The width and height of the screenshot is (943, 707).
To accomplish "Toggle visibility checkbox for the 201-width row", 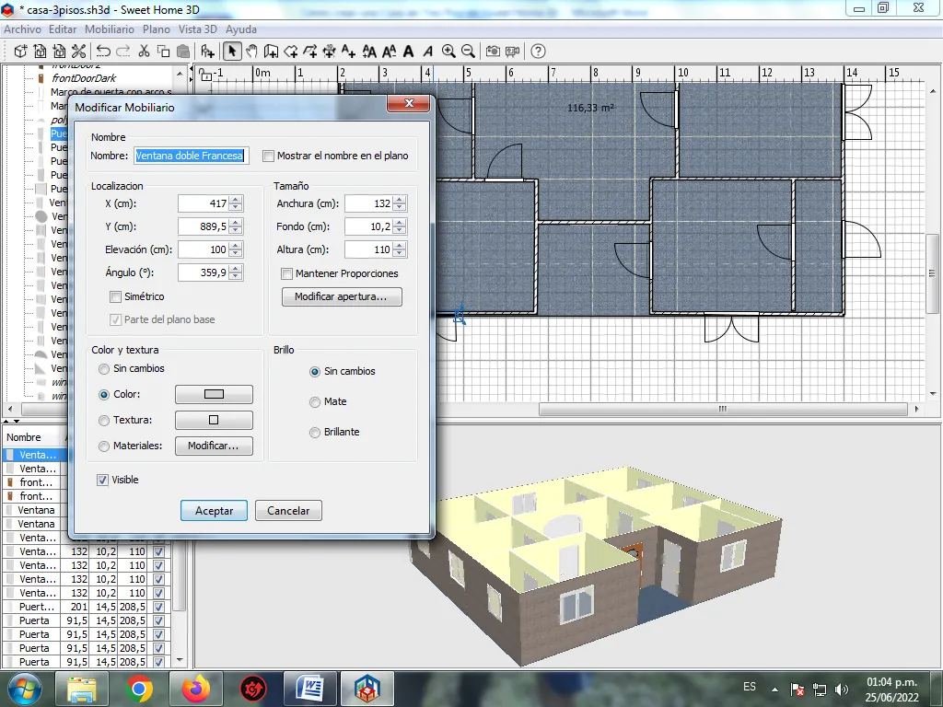I will tap(158, 608).
